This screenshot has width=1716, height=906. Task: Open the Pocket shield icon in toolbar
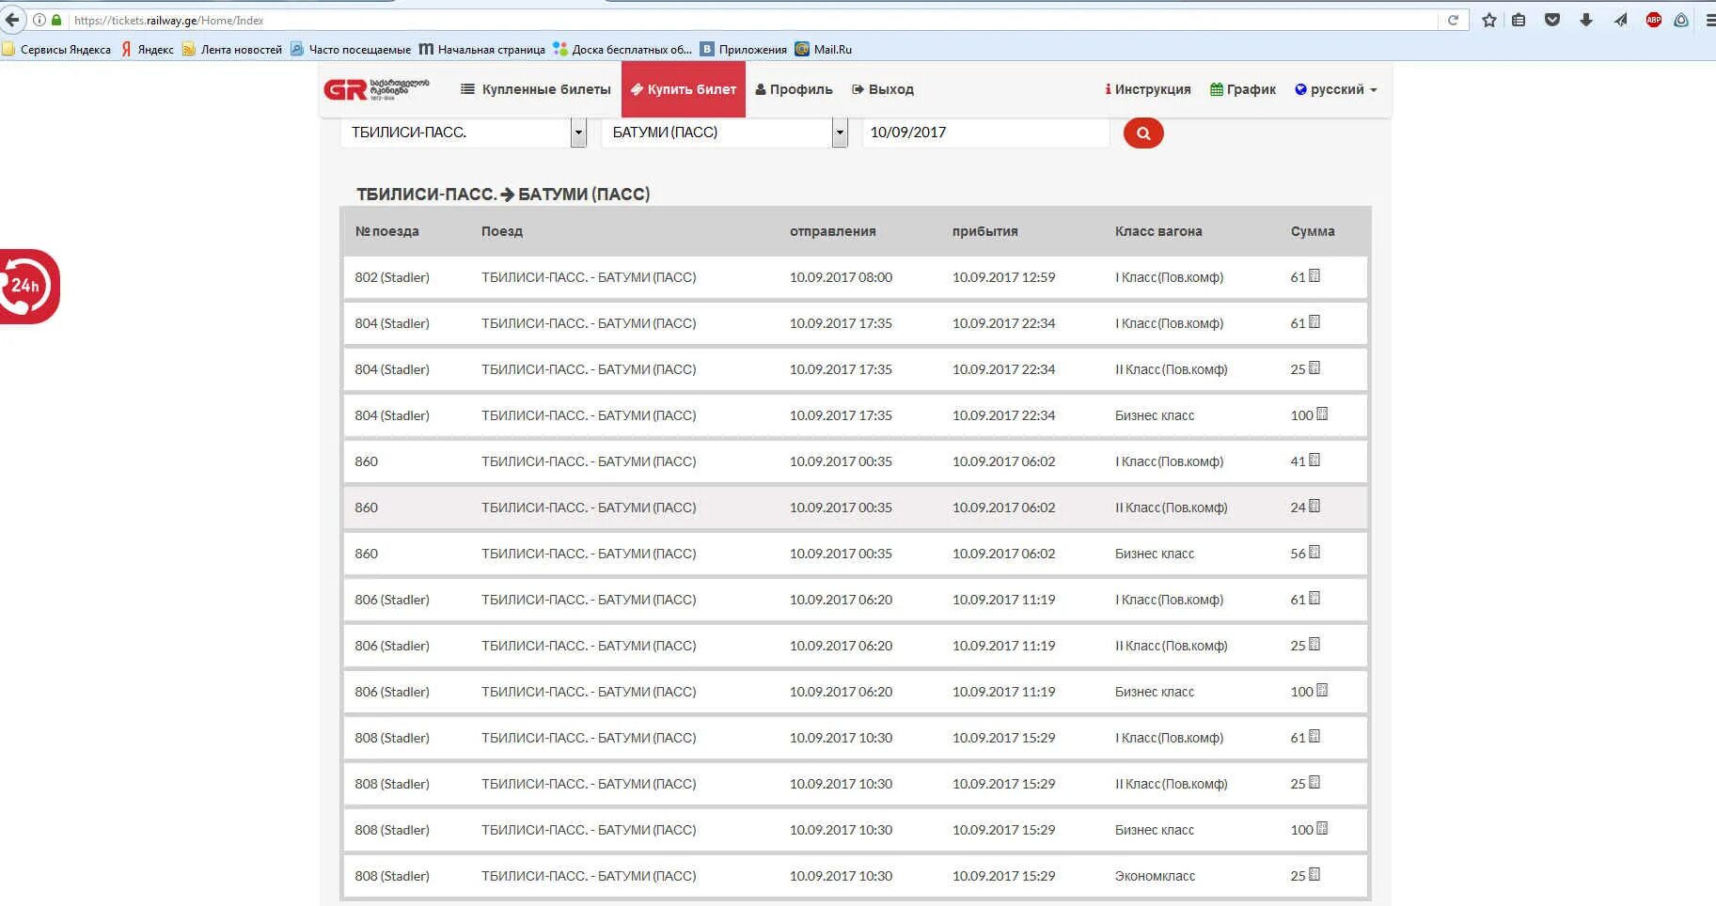click(x=1552, y=20)
